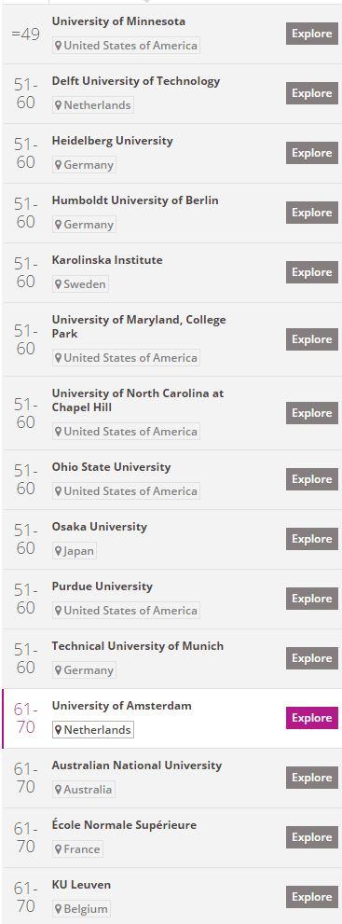Screen dimensions: 342x924
Task: Click pin icon under Purdue University
Action: [x=59, y=611]
